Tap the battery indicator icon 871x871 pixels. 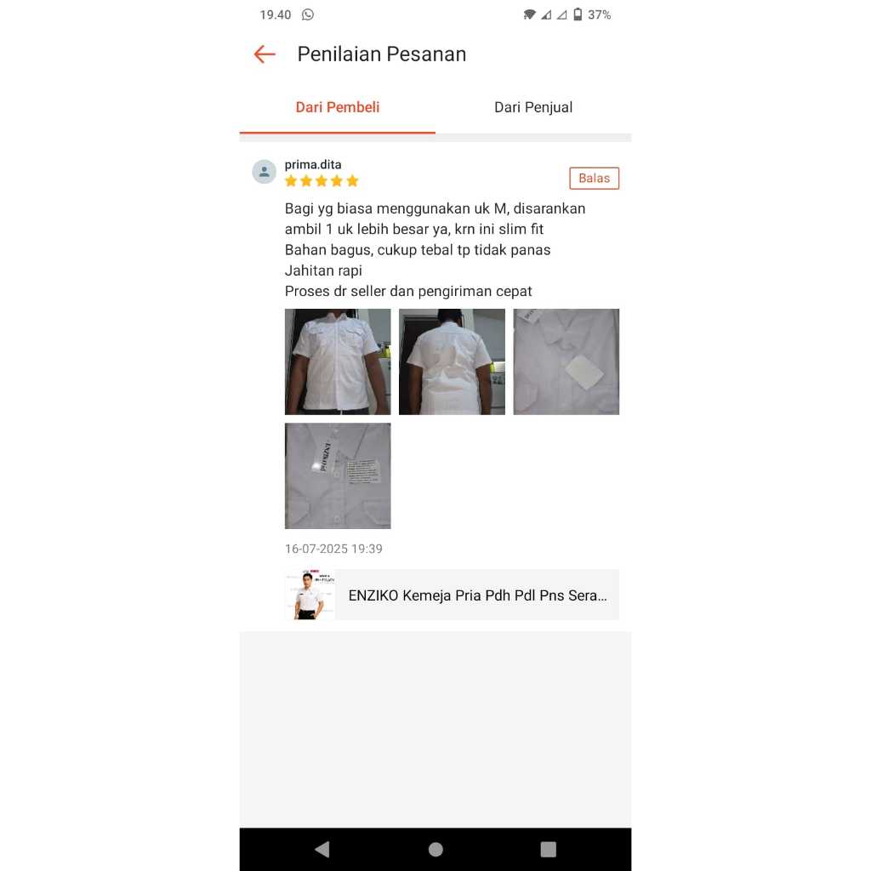578,14
